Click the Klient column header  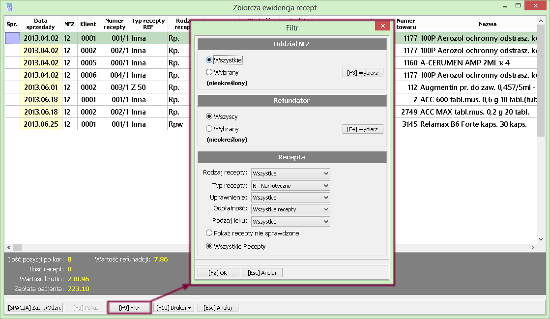pyautogui.click(x=88, y=24)
